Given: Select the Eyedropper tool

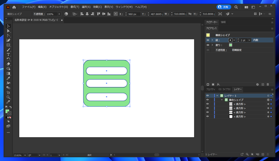Looking at the screenshot, I should [x=8, y=78].
